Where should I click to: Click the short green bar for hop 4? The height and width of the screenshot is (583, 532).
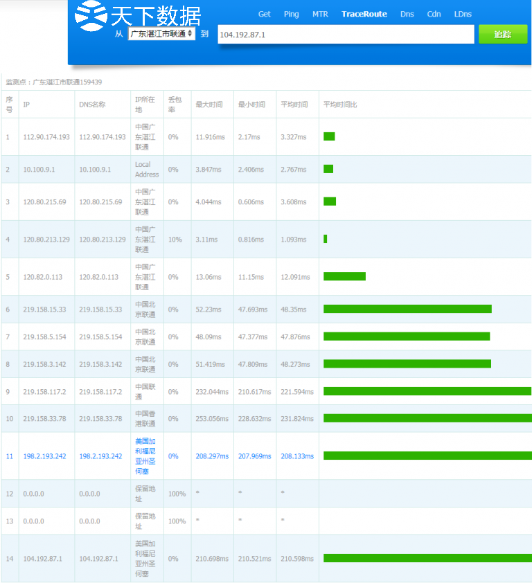tap(326, 239)
